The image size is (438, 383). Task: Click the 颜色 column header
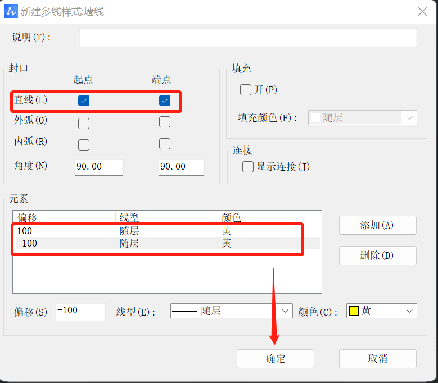click(269, 217)
